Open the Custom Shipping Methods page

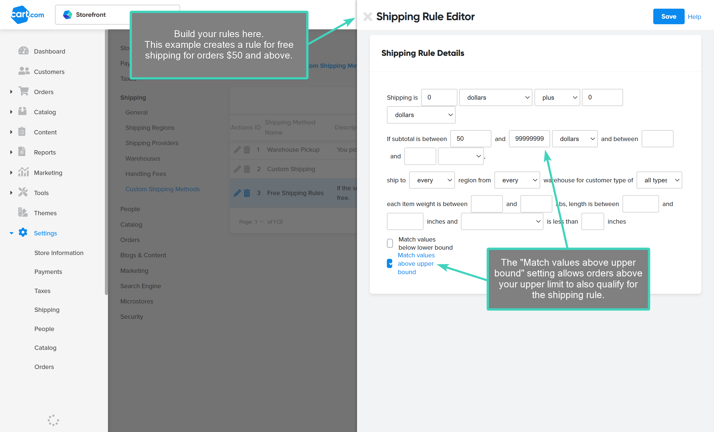[163, 189]
